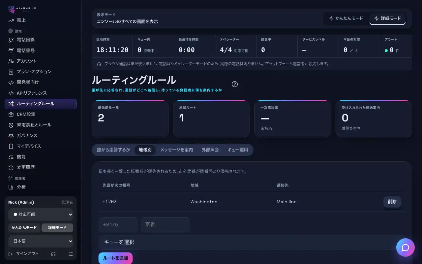
Task: Switch to 外部照会 tab
Action: point(210,150)
